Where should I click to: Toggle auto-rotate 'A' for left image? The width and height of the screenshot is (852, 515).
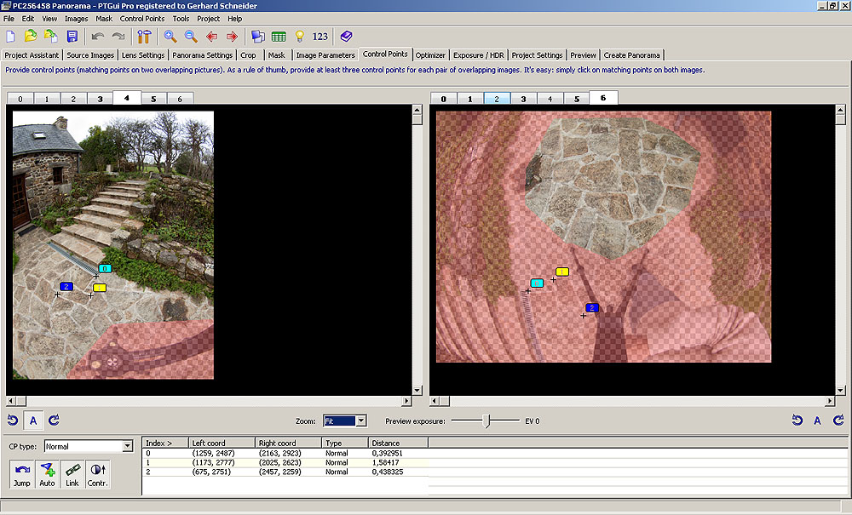tap(33, 420)
